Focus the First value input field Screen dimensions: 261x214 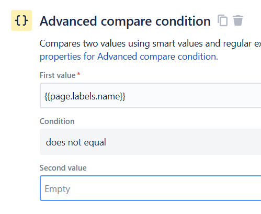(x=151, y=96)
